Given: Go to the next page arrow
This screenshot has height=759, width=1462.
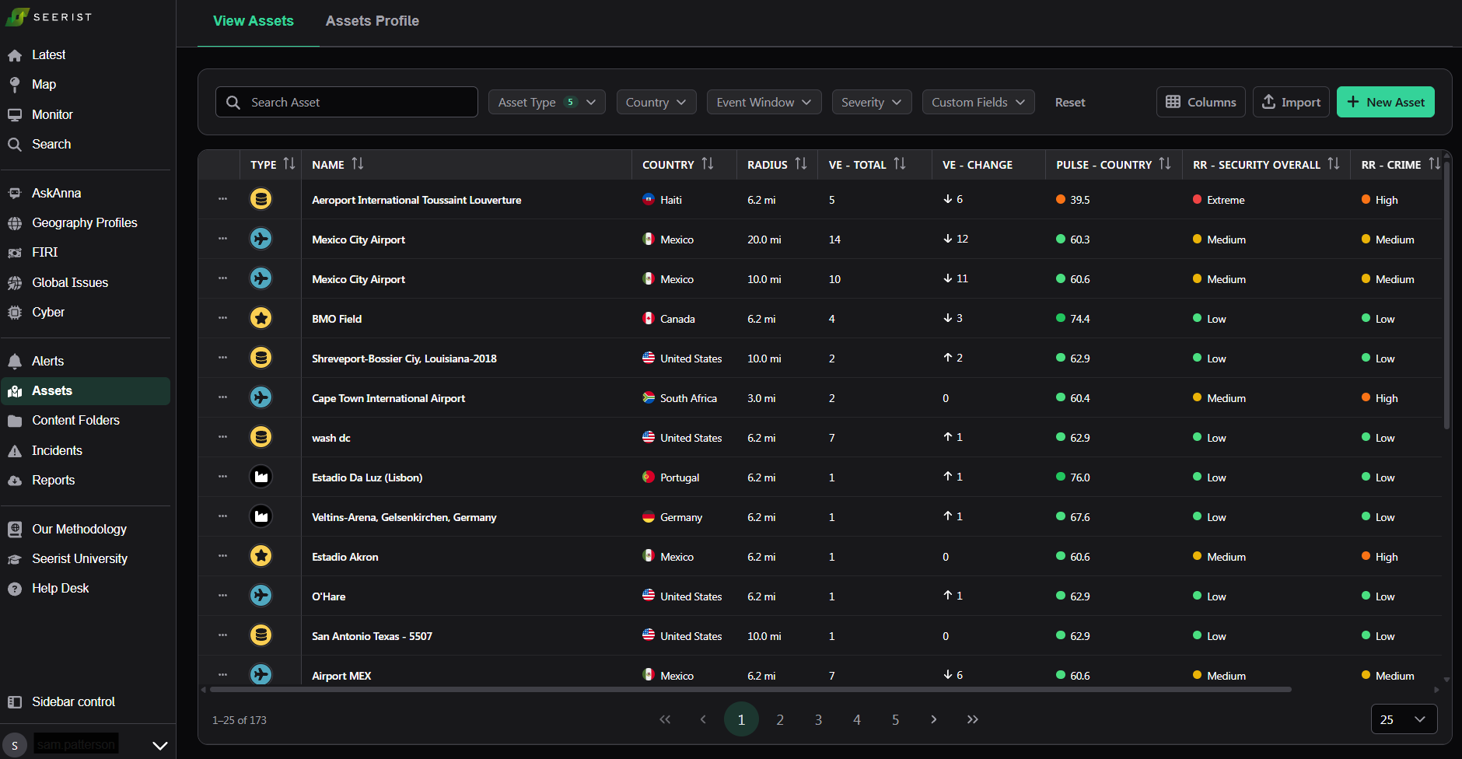Looking at the screenshot, I should coord(933,719).
